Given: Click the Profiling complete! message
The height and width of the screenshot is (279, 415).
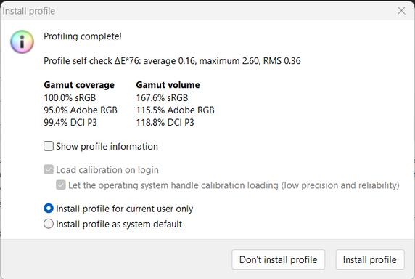Looking at the screenshot, I should pyautogui.click(x=83, y=36).
